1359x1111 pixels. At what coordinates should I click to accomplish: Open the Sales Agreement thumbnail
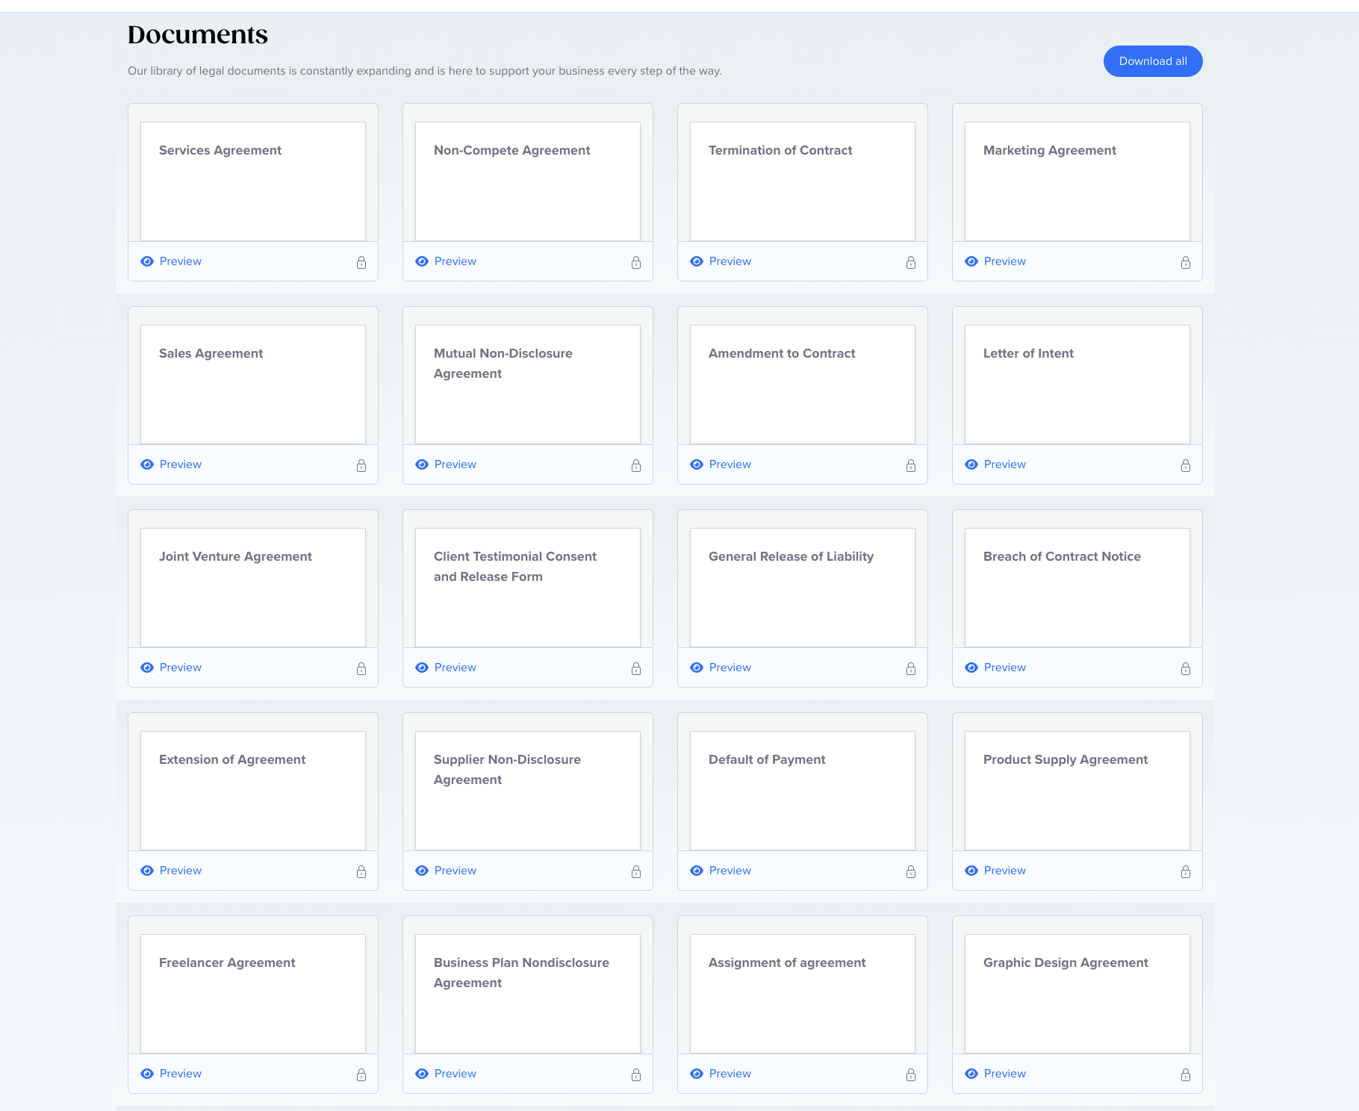pyautogui.click(x=253, y=385)
